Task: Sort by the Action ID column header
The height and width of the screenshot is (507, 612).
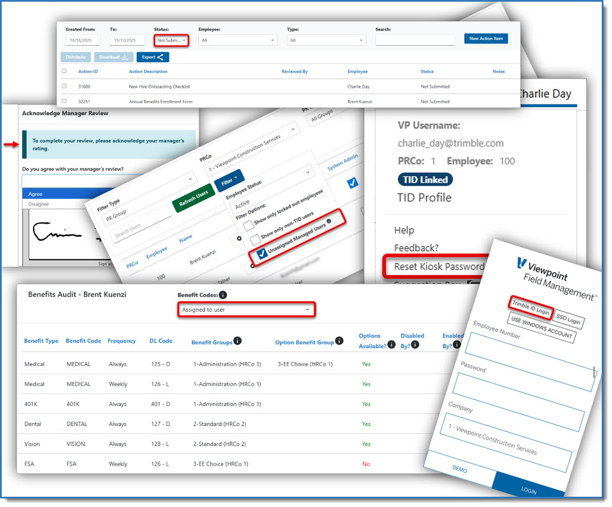Action: pyautogui.click(x=88, y=71)
